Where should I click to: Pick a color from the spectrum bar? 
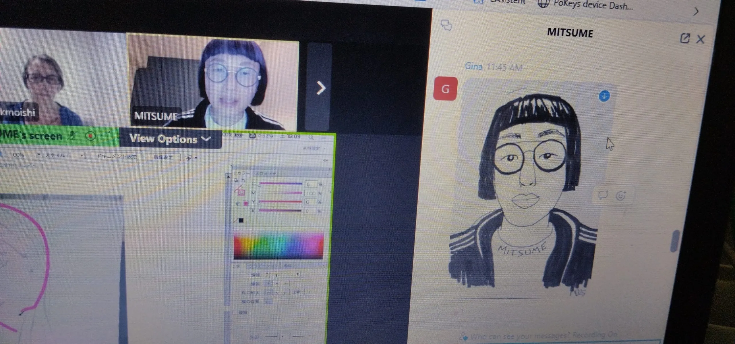(278, 244)
